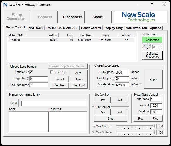Jog the motor forward

pyautogui.click(x=119, y=100)
